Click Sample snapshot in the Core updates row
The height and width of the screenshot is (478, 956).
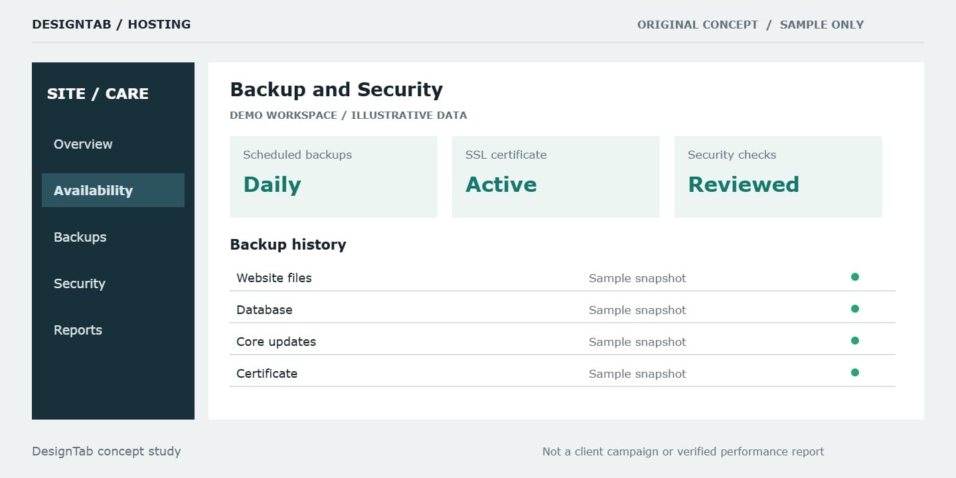coord(637,342)
